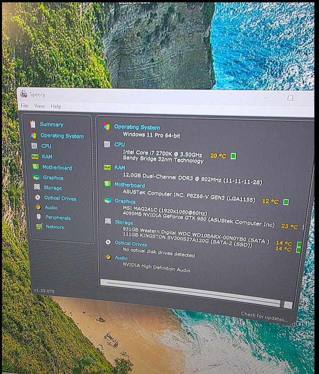Select Audio in the sidebar
Viewport: 319px width, 374px height.
(51, 207)
